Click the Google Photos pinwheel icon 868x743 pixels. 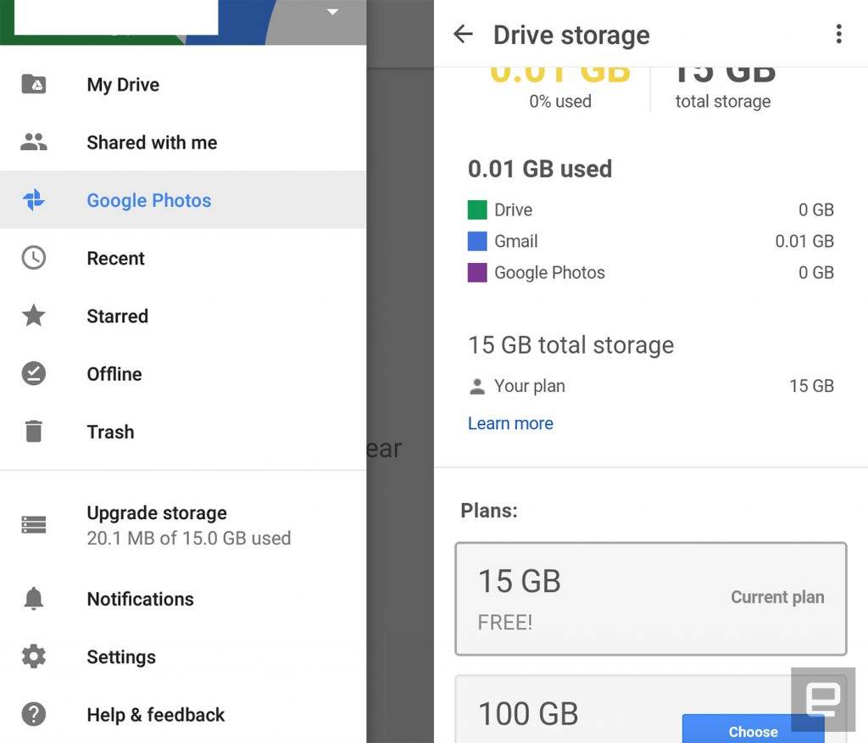pos(34,200)
